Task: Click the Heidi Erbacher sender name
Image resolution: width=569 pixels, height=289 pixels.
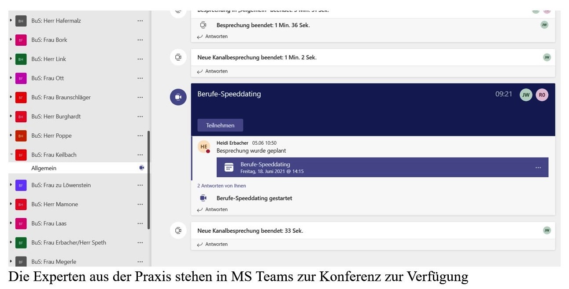Action: point(233,143)
